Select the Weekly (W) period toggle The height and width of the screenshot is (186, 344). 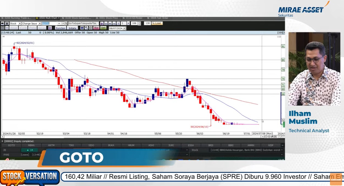tap(106, 24)
